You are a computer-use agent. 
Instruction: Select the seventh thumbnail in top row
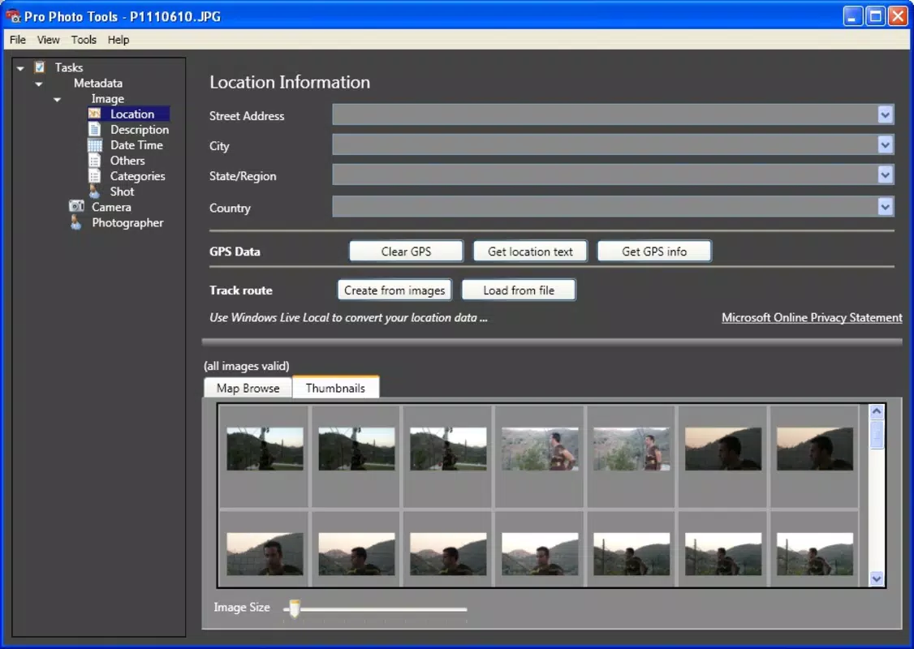(x=815, y=449)
